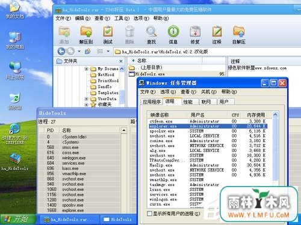Select HaoZip.exe process in Task Manager
301x225 pixels.
[208, 165]
